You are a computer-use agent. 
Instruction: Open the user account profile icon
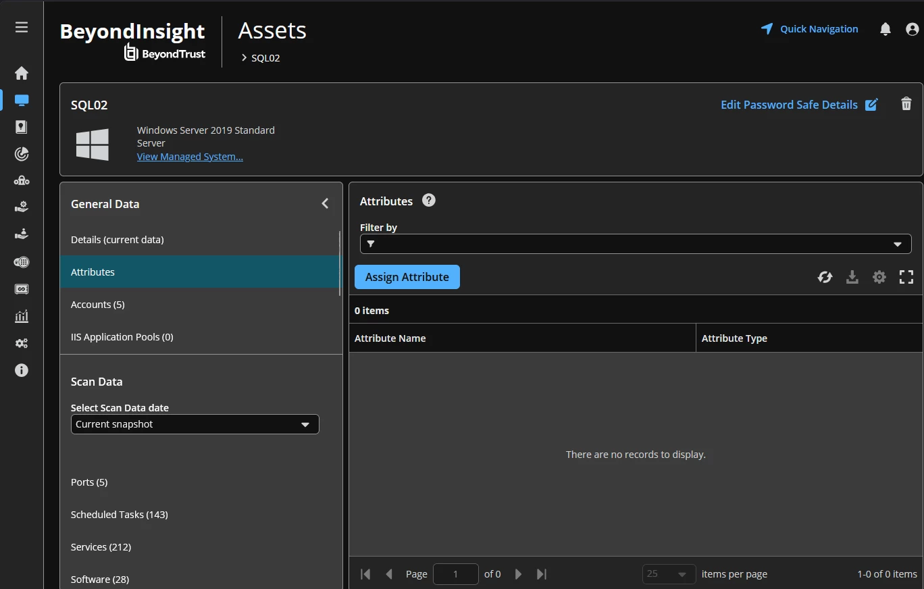pos(913,29)
